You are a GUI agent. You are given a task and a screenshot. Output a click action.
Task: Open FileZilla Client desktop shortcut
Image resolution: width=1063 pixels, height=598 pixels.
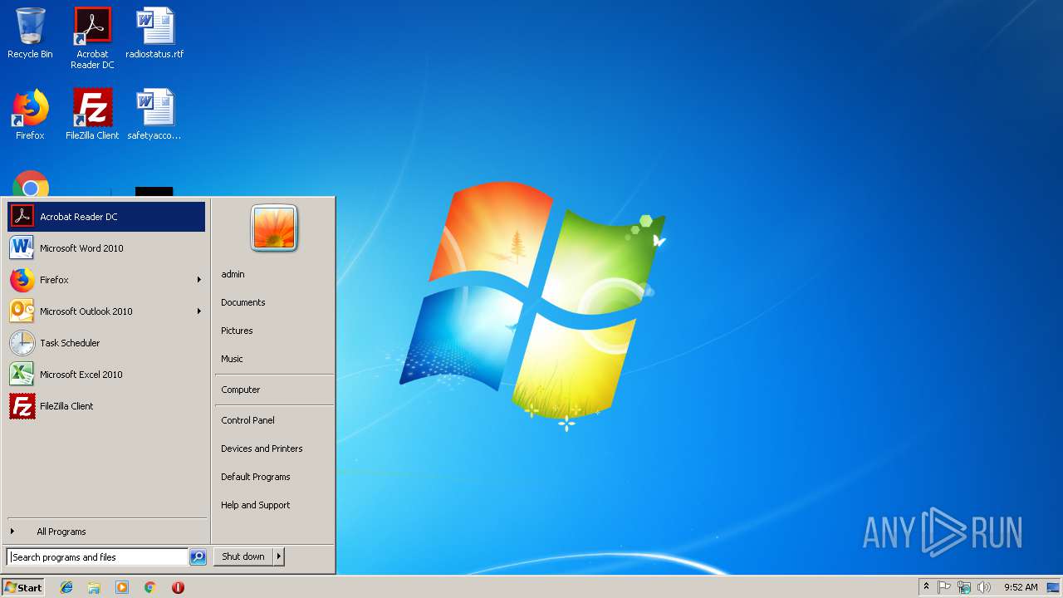92,115
